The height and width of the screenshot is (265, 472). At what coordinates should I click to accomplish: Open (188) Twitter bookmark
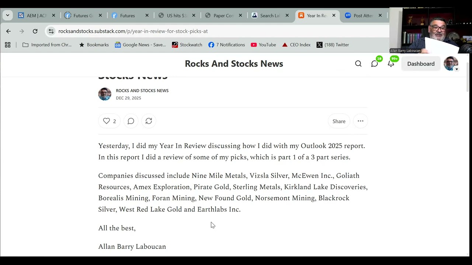(x=333, y=45)
